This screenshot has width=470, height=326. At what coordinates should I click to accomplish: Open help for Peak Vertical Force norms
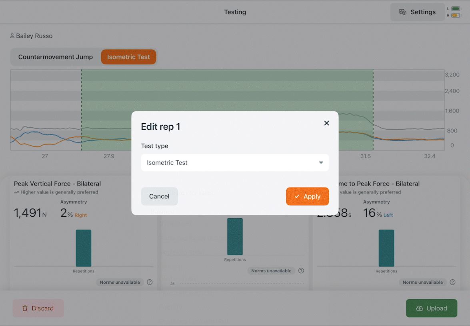point(150,282)
